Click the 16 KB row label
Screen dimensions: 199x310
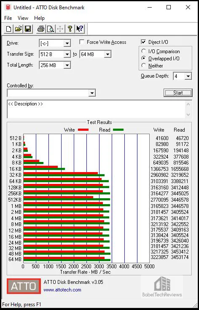click(x=15, y=169)
